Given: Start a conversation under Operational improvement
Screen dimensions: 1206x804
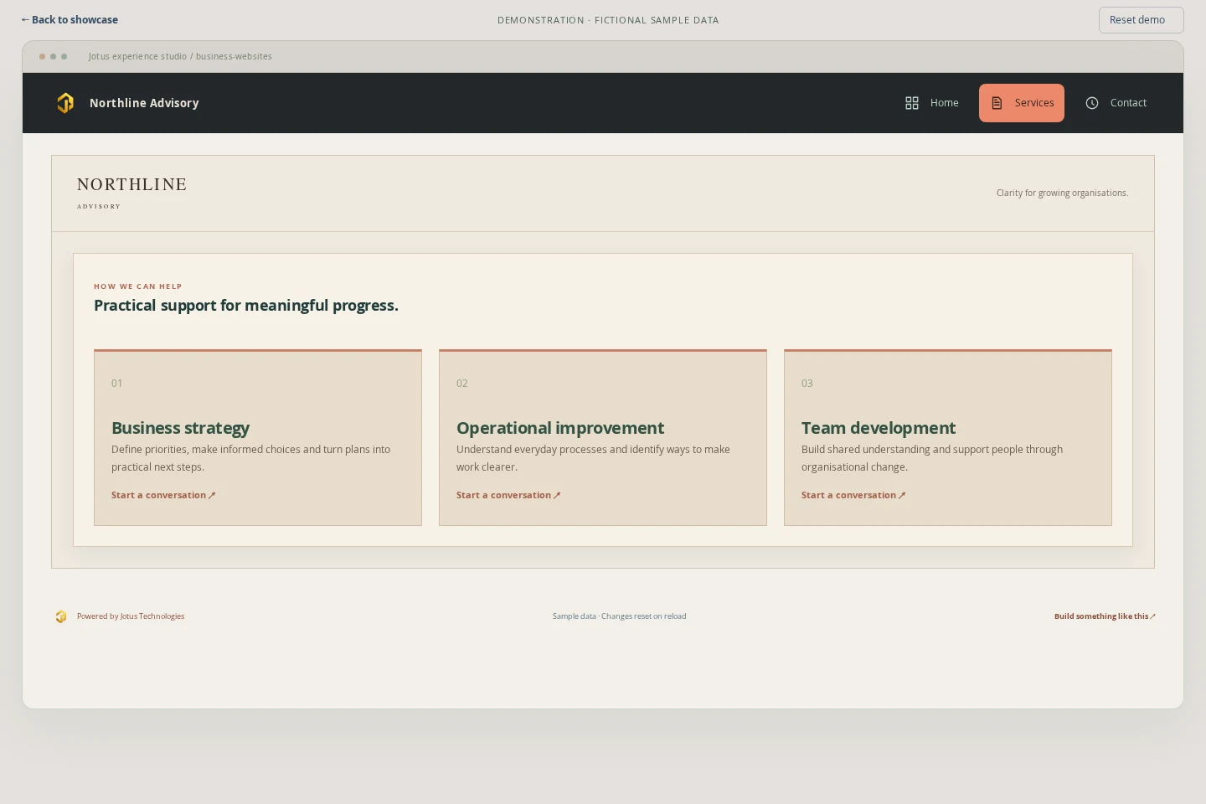Looking at the screenshot, I should tap(508, 495).
